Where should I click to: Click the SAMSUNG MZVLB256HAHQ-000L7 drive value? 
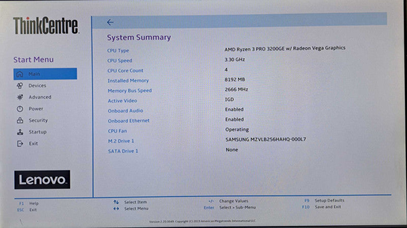(266, 139)
